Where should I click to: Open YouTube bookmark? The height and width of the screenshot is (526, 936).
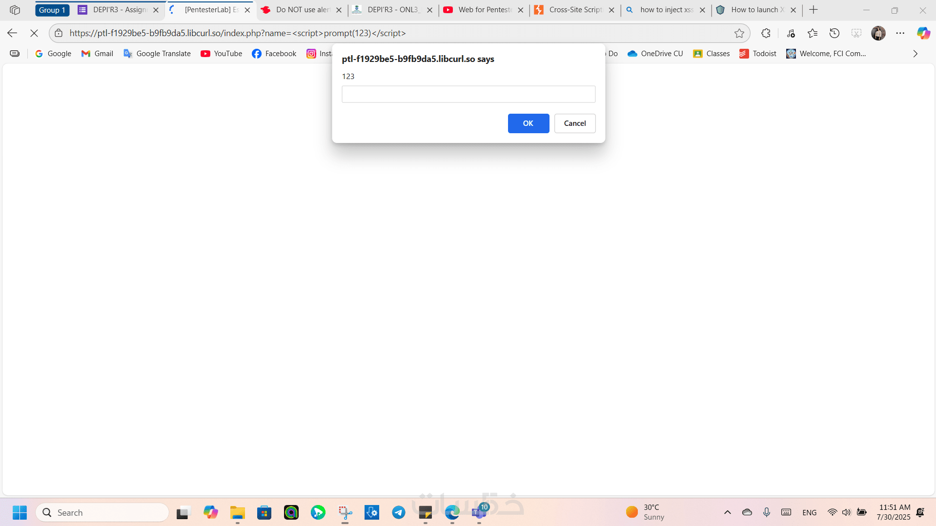222,54
